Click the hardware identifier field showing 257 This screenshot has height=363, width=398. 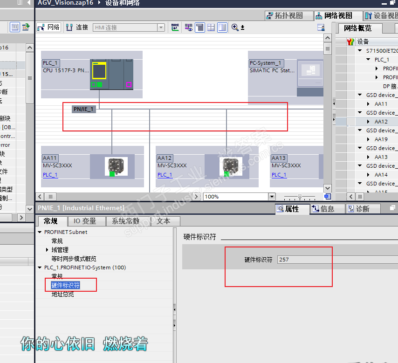pyautogui.click(x=337, y=260)
